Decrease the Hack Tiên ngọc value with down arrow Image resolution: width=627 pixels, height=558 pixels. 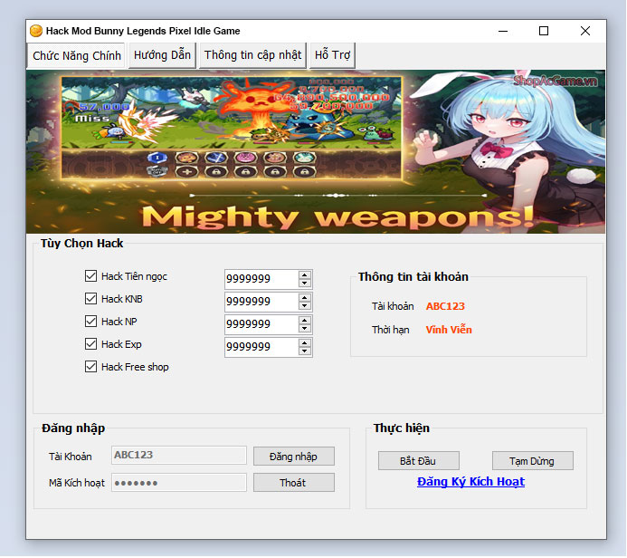pyautogui.click(x=305, y=283)
